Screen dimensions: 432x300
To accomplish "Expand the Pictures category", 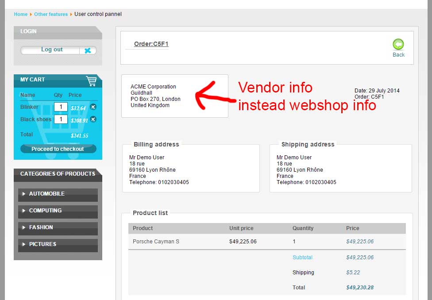I will (x=58, y=245).
